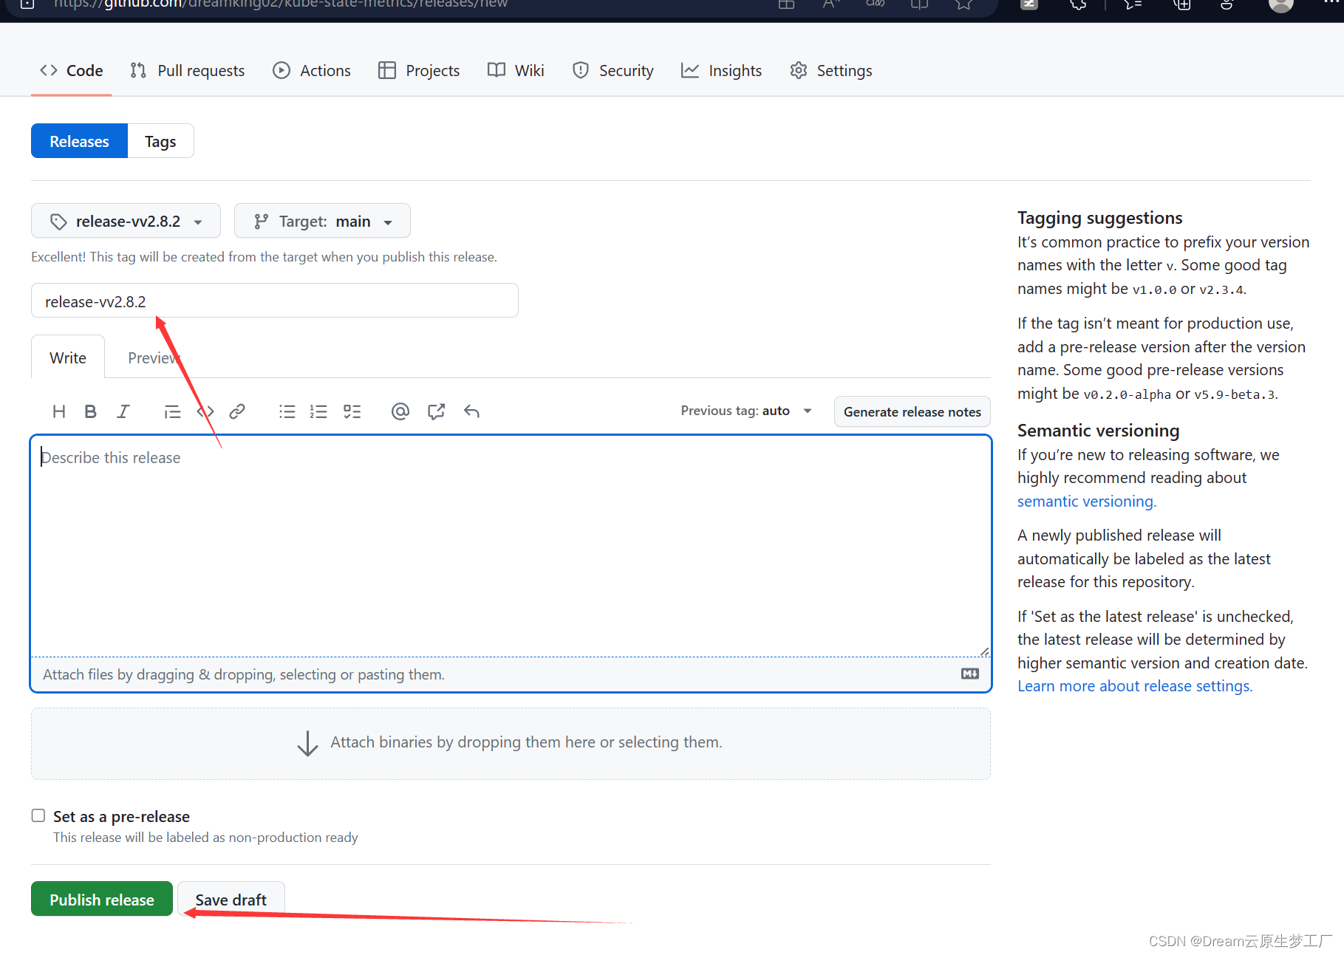Open the Target: main branch dropdown

pyautogui.click(x=322, y=221)
